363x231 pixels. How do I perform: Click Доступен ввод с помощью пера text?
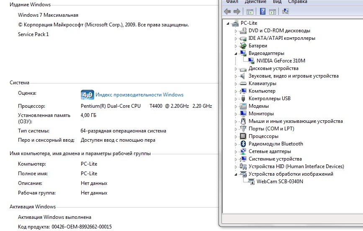click(x=118, y=140)
